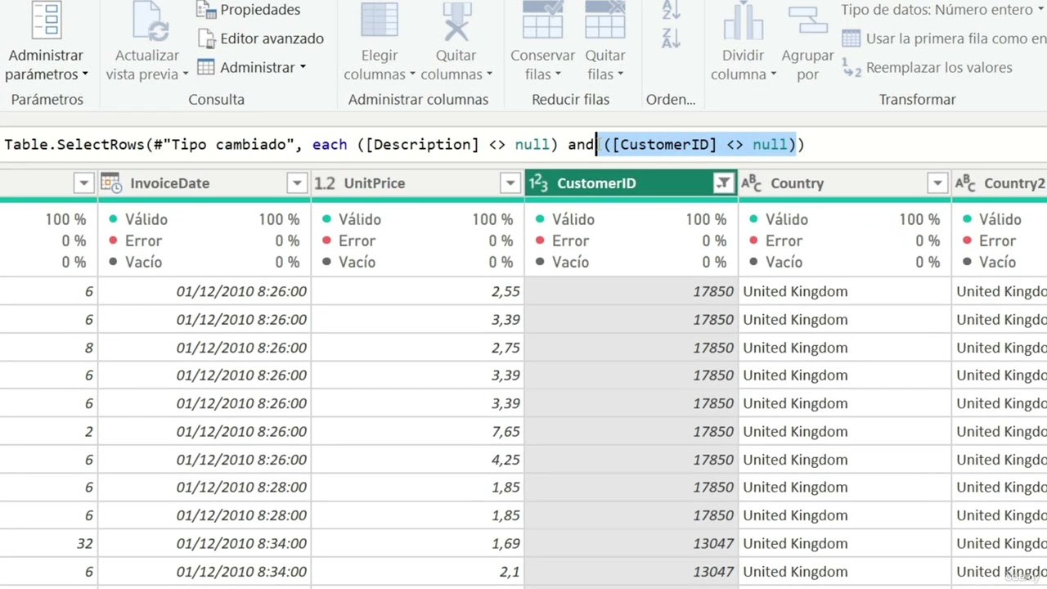Click quantity cell with value 32
Screen dimensions: 1047x589
48,543
